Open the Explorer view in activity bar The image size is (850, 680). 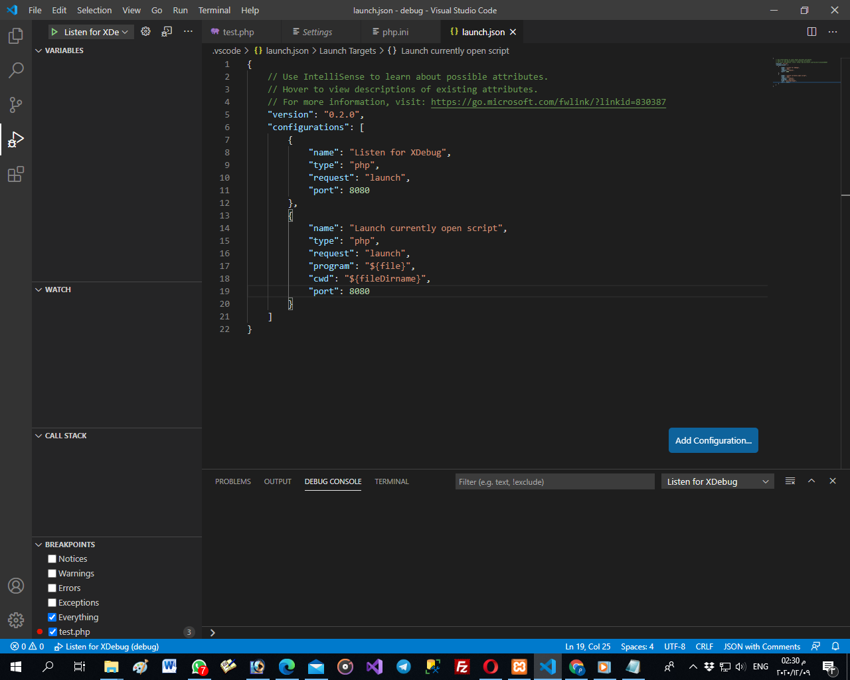(16, 36)
